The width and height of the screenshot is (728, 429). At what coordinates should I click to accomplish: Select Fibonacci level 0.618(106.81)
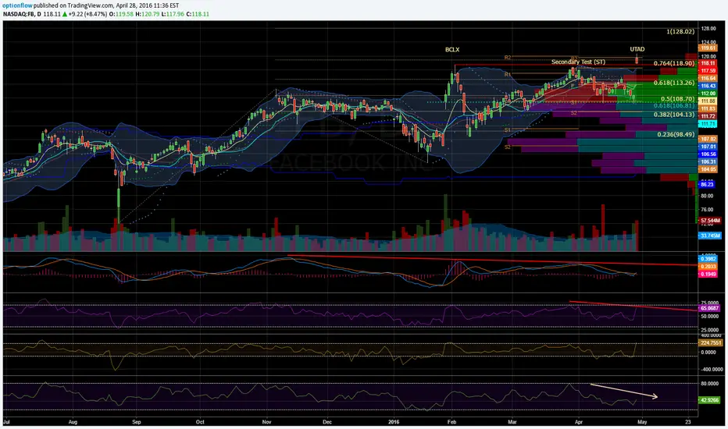point(673,106)
